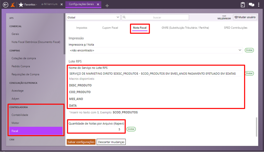The width and height of the screenshot is (264, 152).
Task: Switch to the e-Millennium tab
Action: [x=50, y=4]
